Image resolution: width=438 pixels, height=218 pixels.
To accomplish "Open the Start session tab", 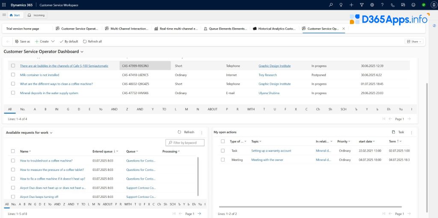I will pos(15,15).
